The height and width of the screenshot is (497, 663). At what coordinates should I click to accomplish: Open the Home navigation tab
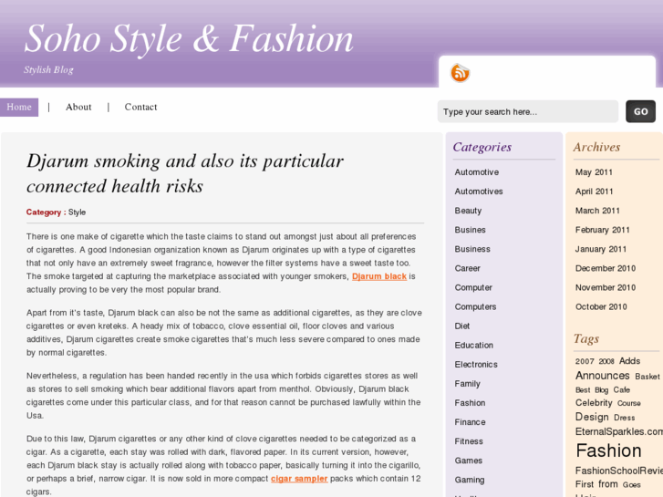click(19, 107)
